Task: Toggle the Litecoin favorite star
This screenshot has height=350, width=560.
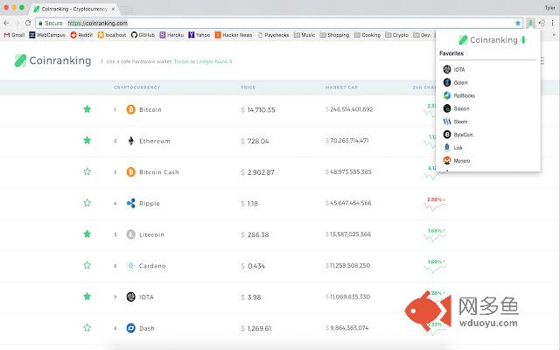Action: pos(87,234)
